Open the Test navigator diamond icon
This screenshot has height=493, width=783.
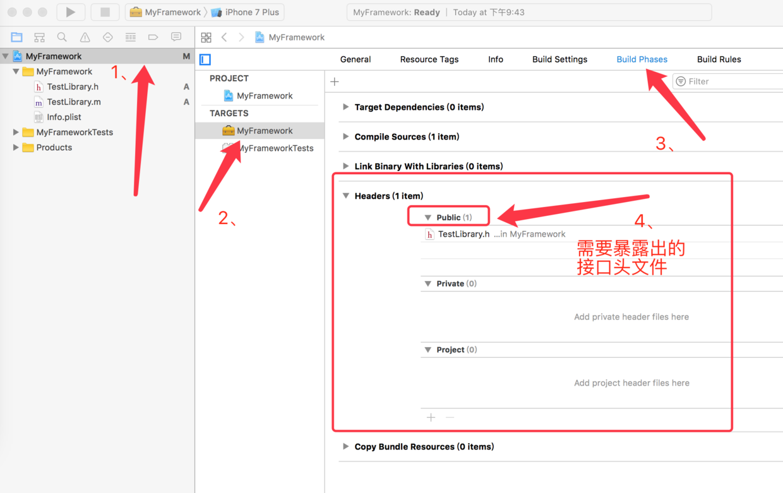coord(107,37)
